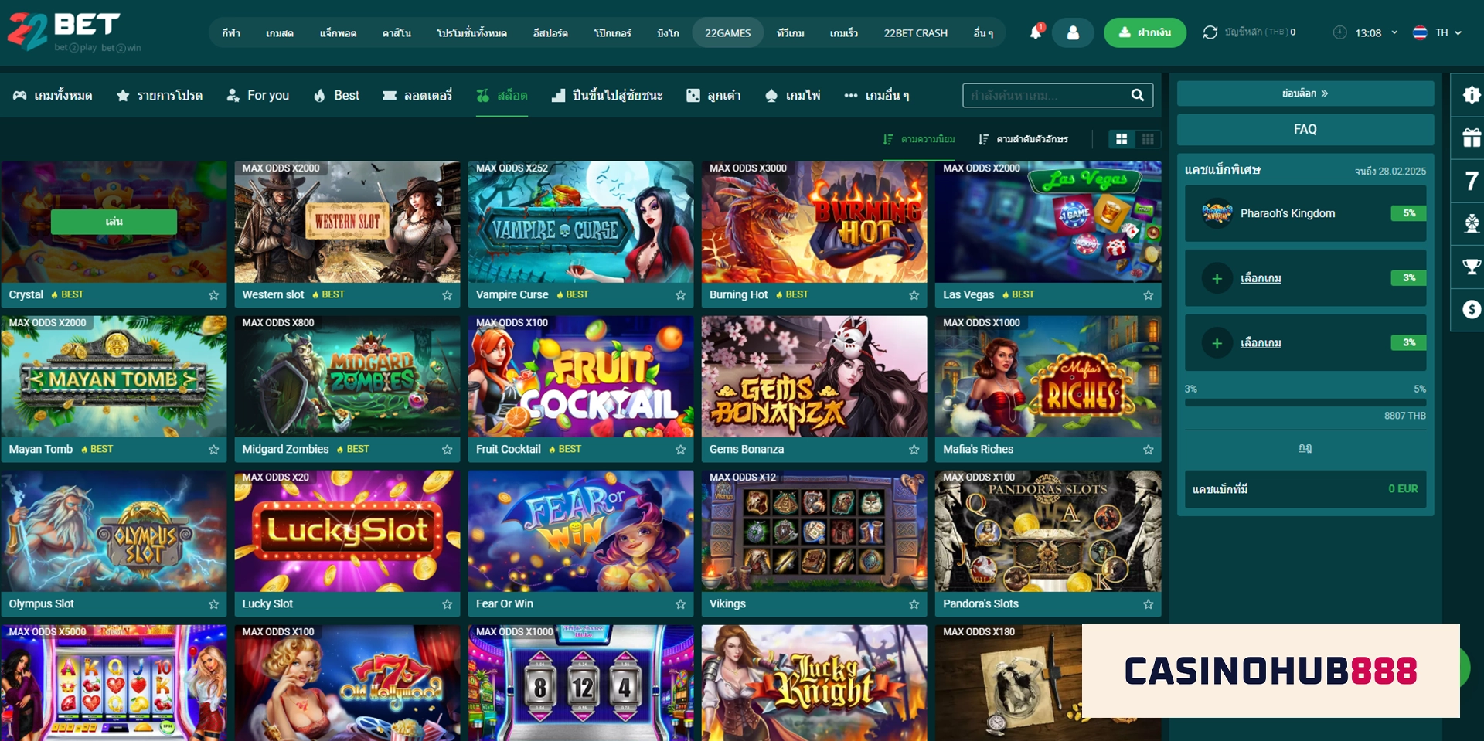Select the สล็อต slots tab

pyautogui.click(x=502, y=95)
